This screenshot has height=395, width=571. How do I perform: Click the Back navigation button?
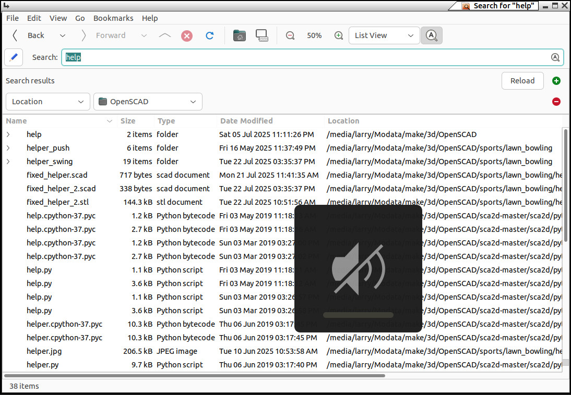29,35
